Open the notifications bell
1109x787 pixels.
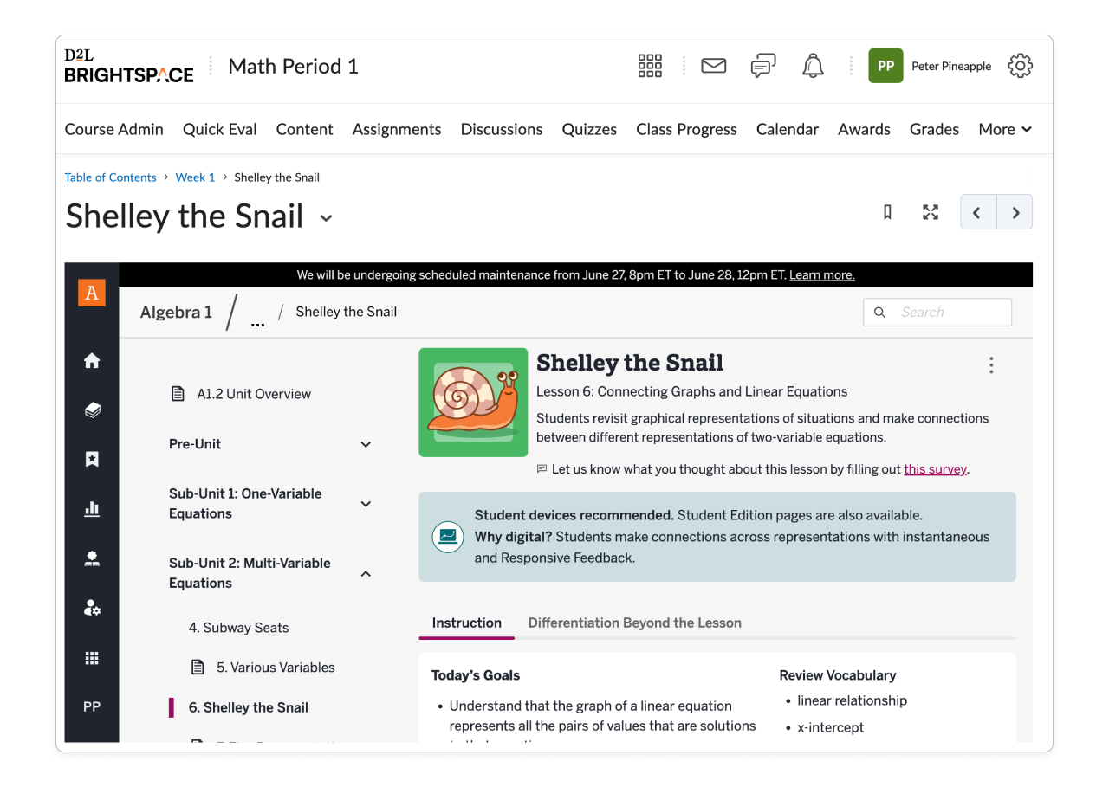813,66
